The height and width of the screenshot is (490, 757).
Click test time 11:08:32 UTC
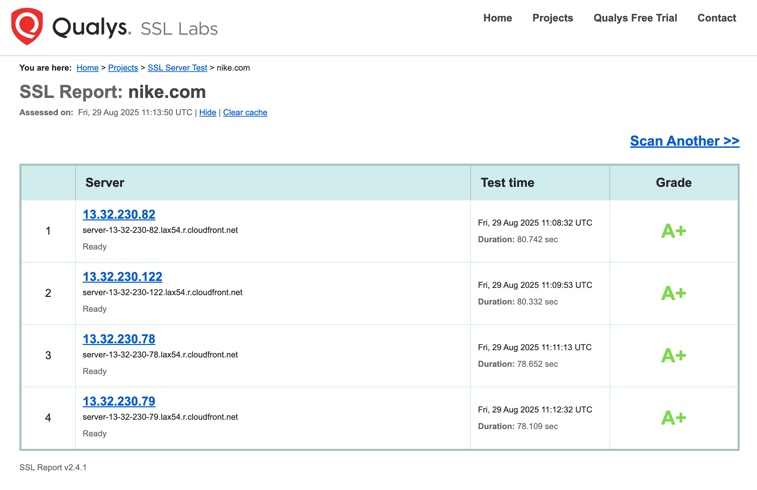click(535, 223)
